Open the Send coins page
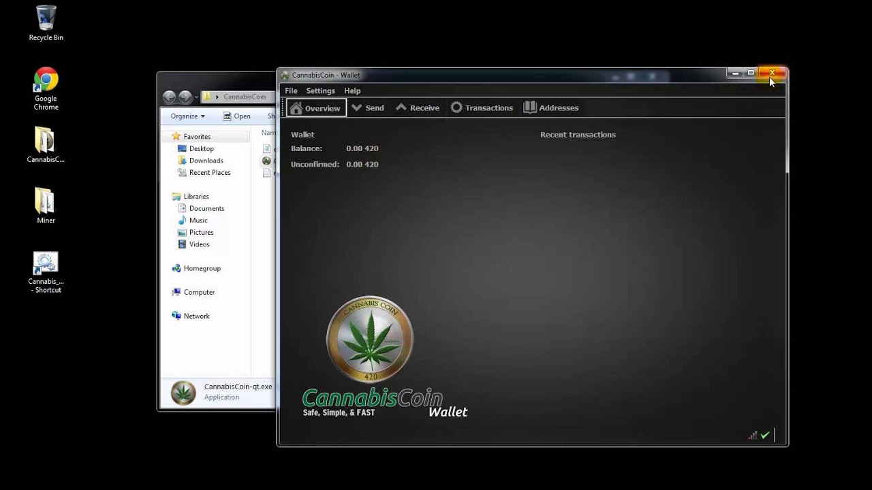Image resolution: width=872 pixels, height=490 pixels. pyautogui.click(x=367, y=108)
